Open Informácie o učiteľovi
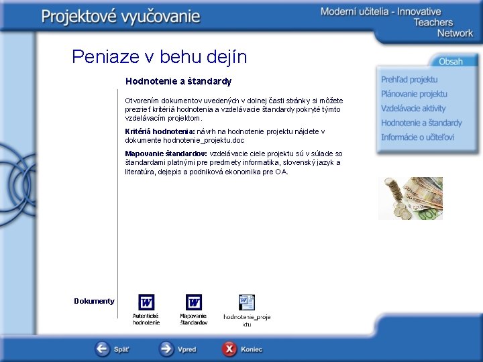 click(x=418, y=137)
